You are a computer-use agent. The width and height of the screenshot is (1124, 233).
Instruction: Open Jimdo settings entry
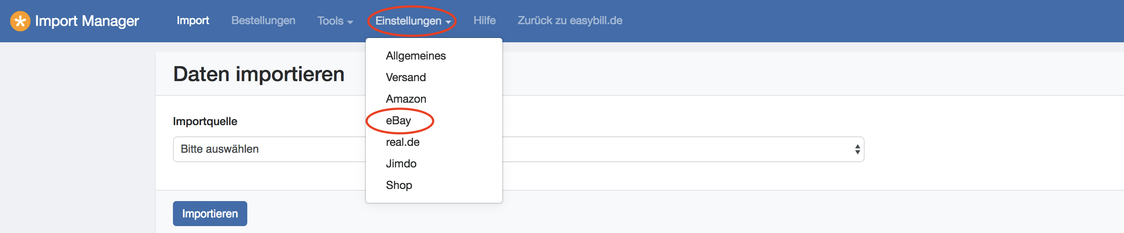(x=401, y=164)
